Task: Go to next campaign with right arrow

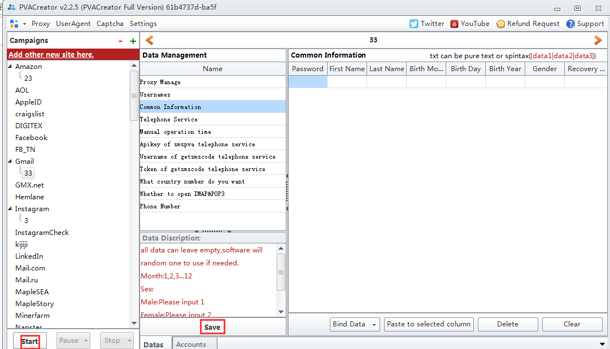Action: (x=598, y=40)
